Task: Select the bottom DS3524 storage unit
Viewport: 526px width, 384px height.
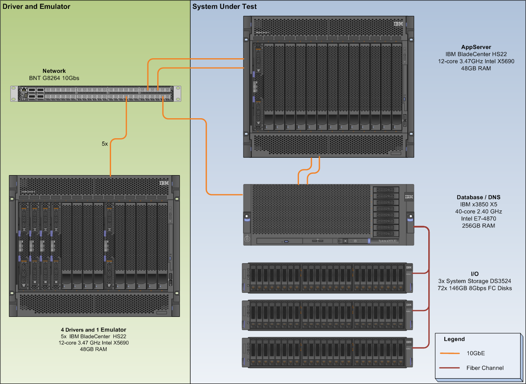Action: 328,352
